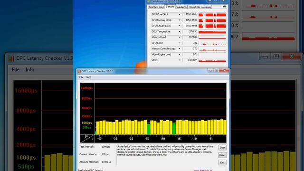Screen dimensions: 304x171
Task: Open File menu in front DPC Latency Checker
Action: (x=81, y=77)
